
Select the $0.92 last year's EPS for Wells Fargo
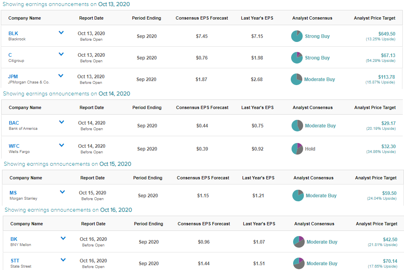coord(258,149)
